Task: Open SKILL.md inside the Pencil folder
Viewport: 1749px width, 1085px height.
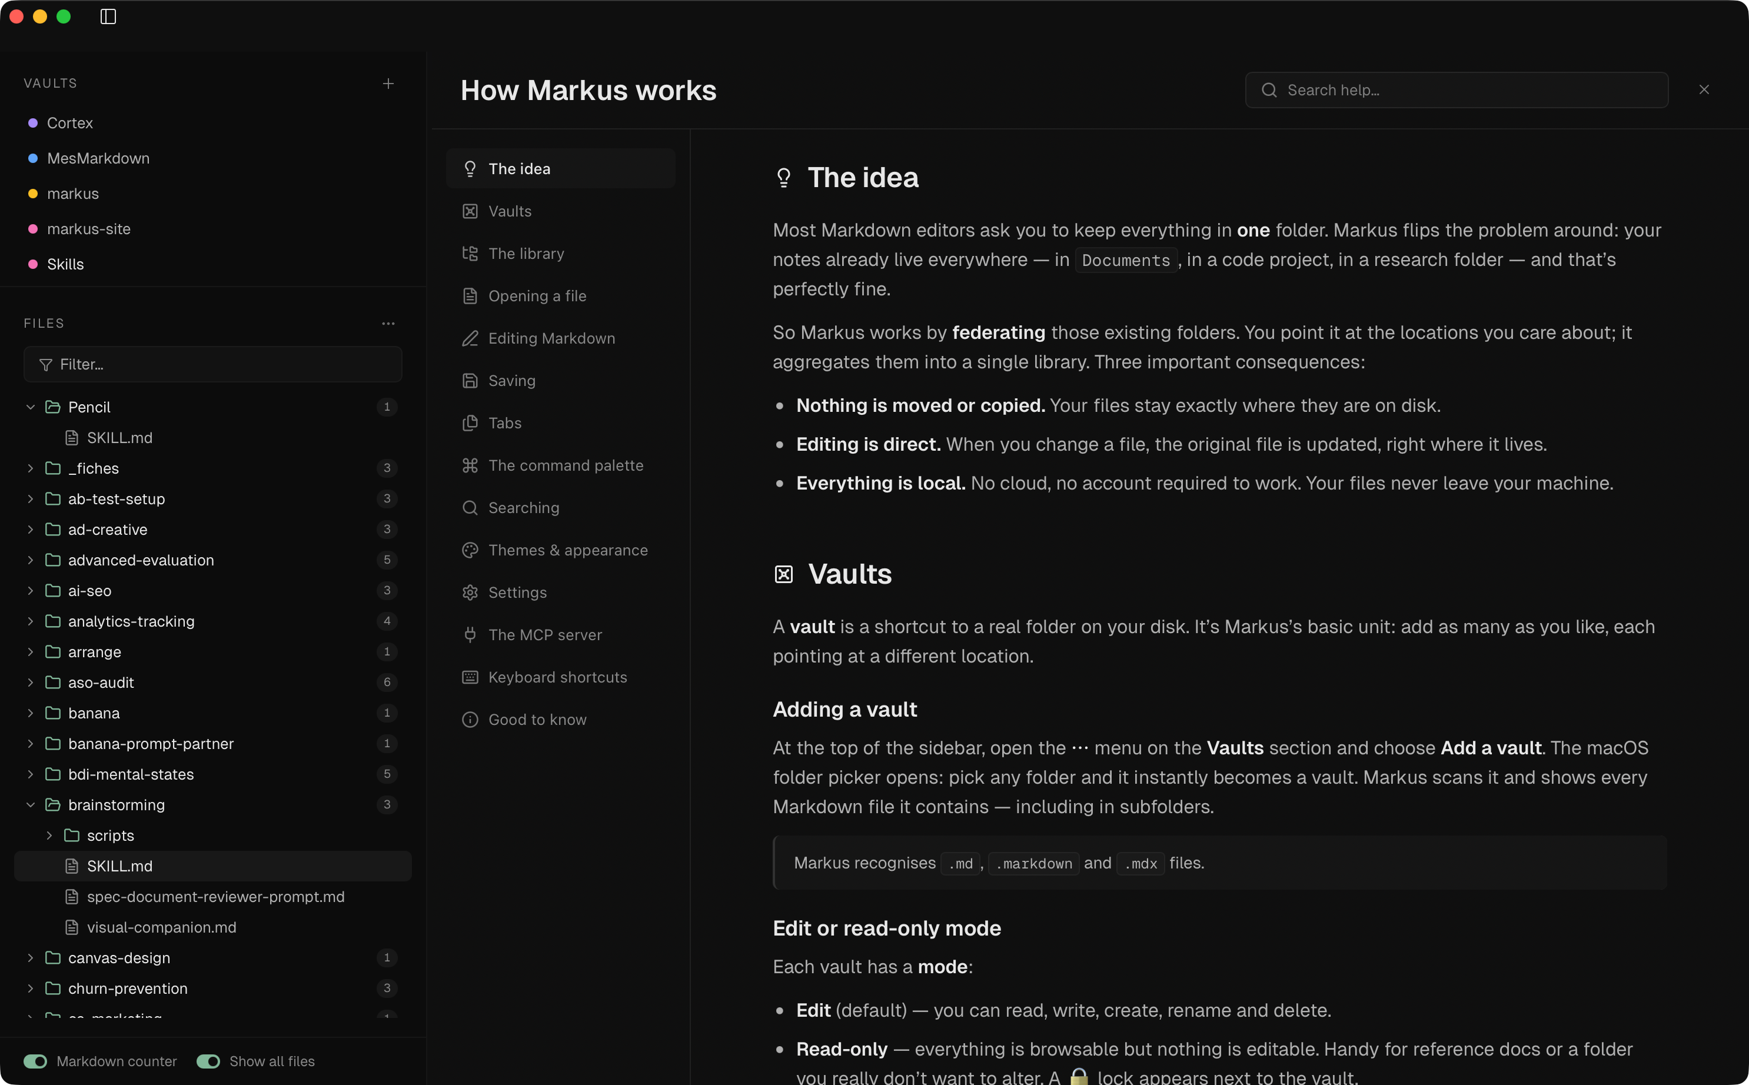Action: (x=212, y=437)
